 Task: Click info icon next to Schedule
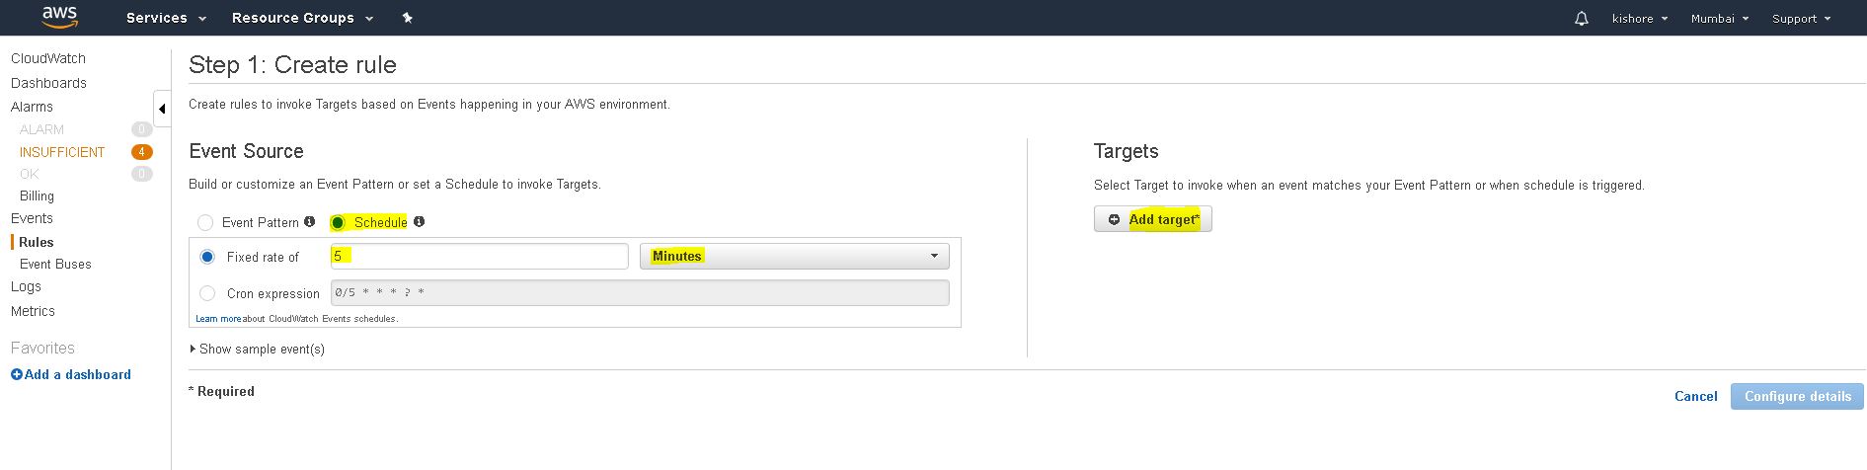coord(419,222)
